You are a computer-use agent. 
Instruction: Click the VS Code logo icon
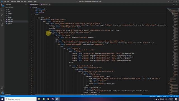pyautogui.click(x=2, y=1)
